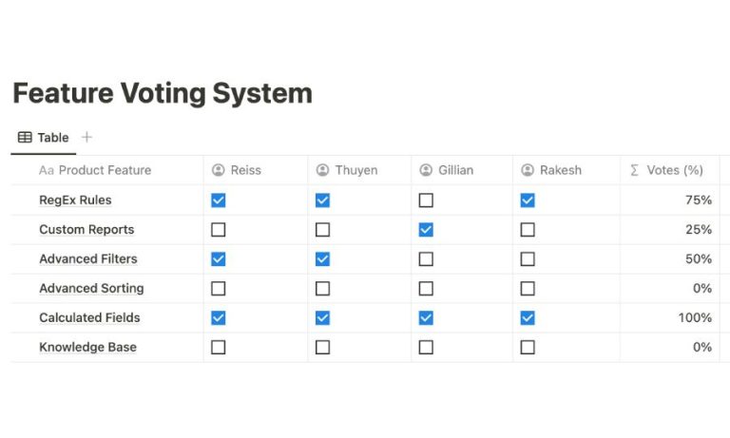730x438 pixels.
Task: Open the Product Feature column header menu
Action: click(107, 170)
